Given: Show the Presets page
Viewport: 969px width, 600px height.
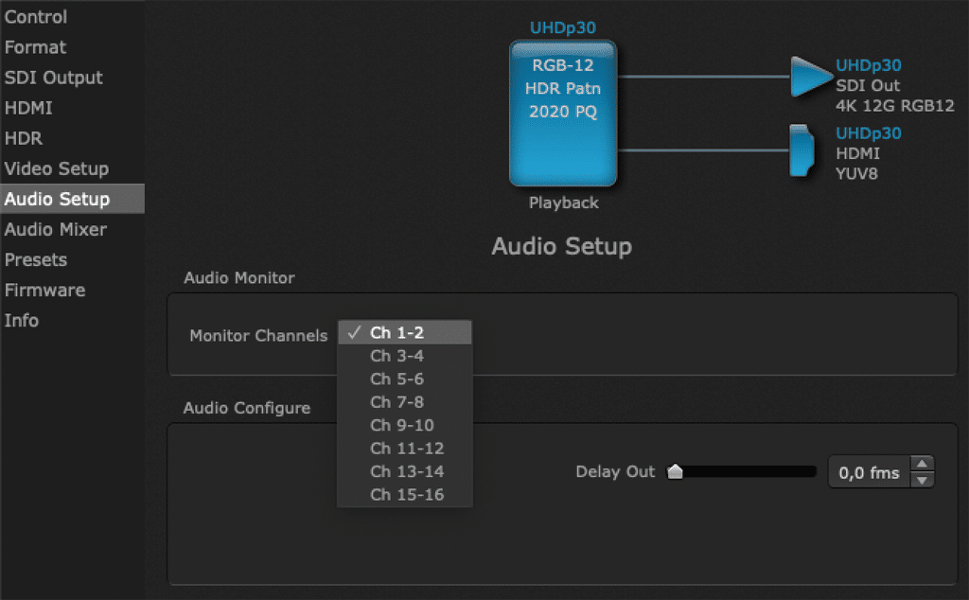Looking at the screenshot, I should pyautogui.click(x=36, y=259).
